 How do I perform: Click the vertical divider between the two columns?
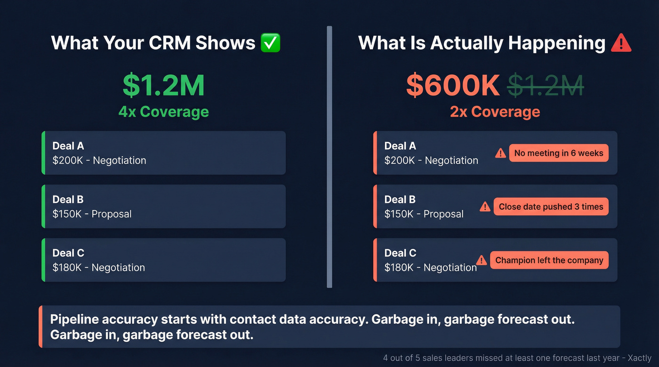tap(329, 155)
